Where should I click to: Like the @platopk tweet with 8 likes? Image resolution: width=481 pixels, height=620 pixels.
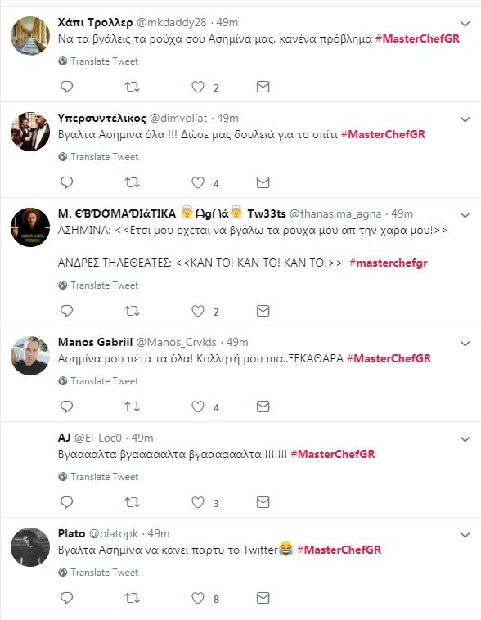coord(198,598)
